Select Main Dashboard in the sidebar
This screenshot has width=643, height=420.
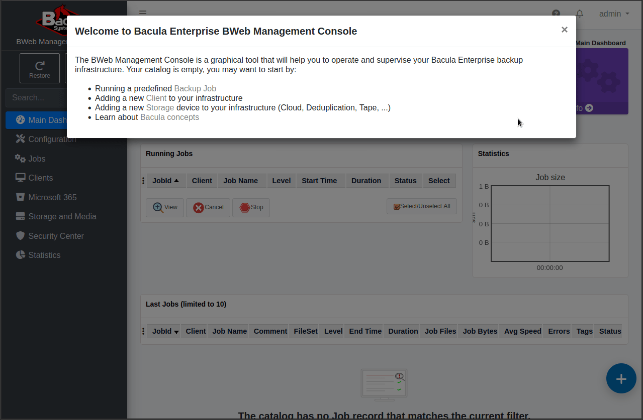pyautogui.click(x=36, y=120)
